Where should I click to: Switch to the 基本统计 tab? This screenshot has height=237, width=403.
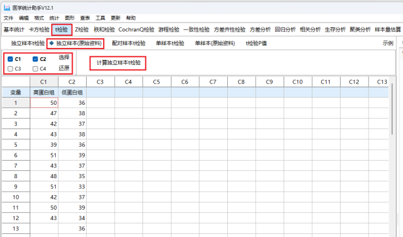tap(14, 30)
